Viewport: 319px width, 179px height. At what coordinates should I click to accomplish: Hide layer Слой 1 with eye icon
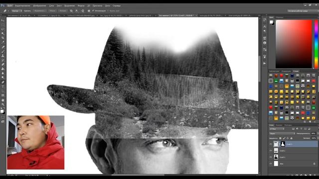click(x=271, y=157)
